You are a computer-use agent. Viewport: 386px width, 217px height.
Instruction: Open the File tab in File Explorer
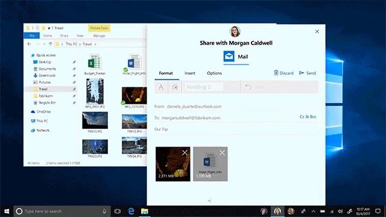pos(31,36)
